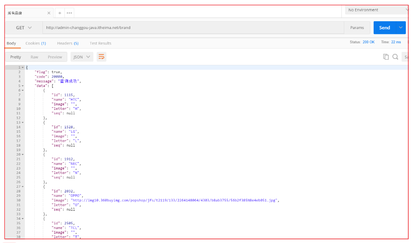The width and height of the screenshot is (414, 243).
Task: Select the Preview view mode
Action: [55, 57]
